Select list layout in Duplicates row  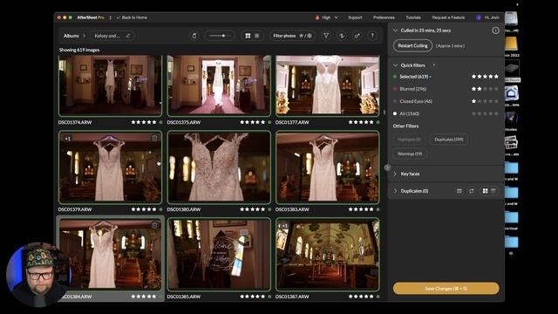(x=493, y=191)
